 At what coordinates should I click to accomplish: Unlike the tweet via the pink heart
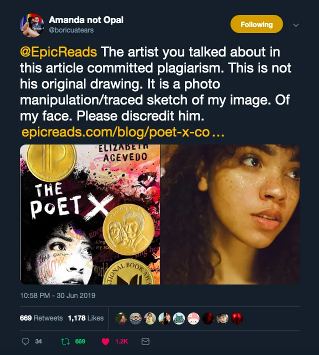pos(105,341)
